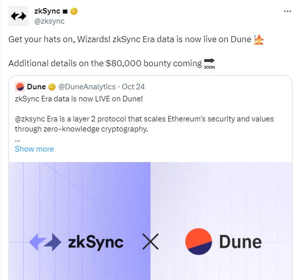This screenshot has height=280, width=298.
Task: Open the Dune avatar in quoted tweet
Action: (20, 87)
